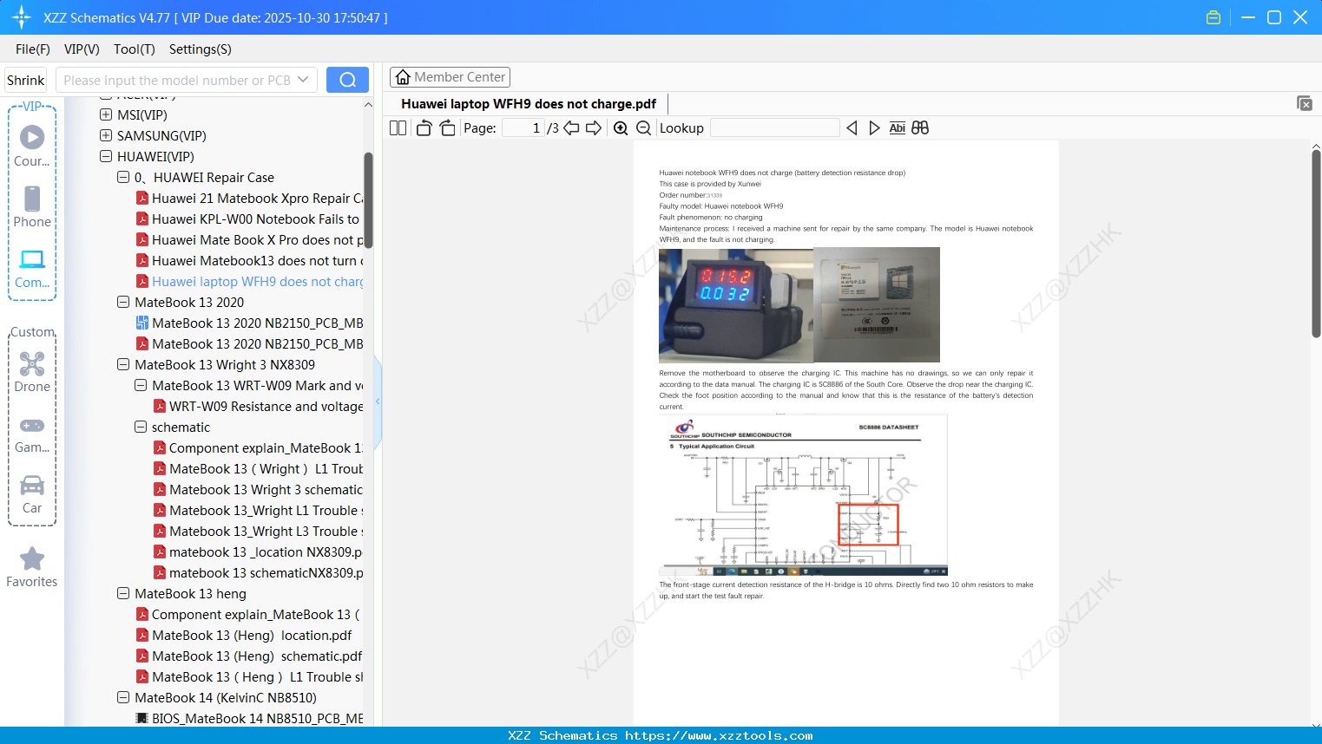Viewport: 1322px width, 744px height.
Task: Select the Computer category in sidebar
Action: click(32, 268)
